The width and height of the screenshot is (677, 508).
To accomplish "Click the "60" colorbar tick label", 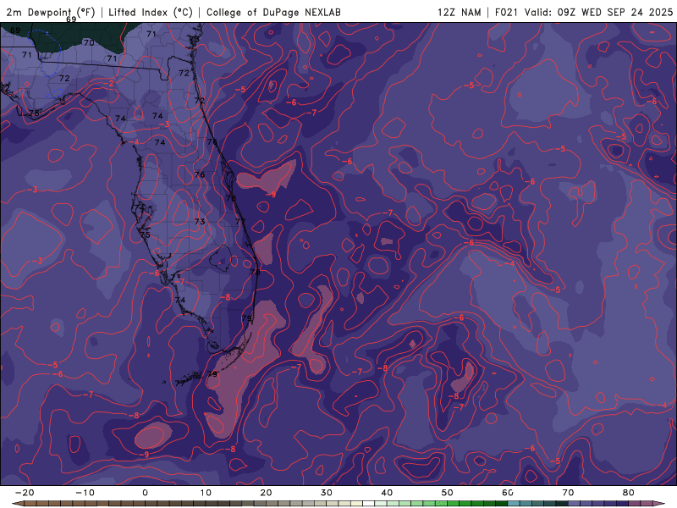I will point(508,493).
